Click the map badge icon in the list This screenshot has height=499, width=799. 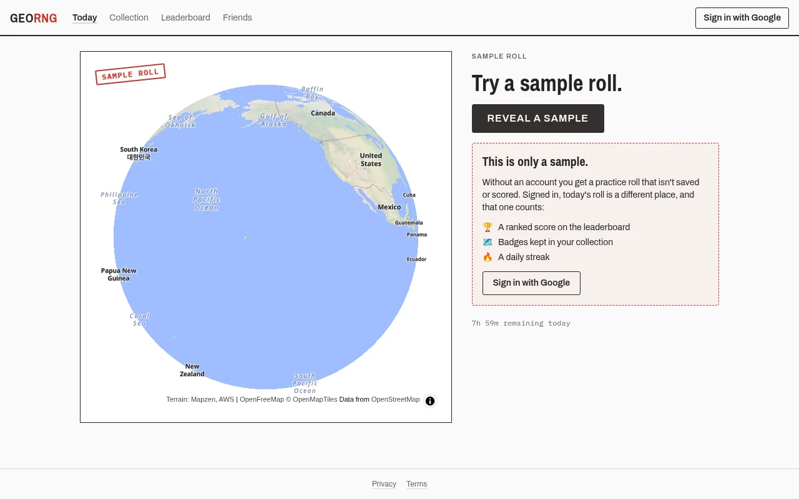[488, 242]
